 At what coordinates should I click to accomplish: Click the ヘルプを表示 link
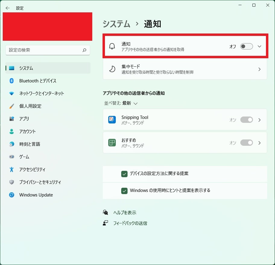pyautogui.click(x=125, y=212)
